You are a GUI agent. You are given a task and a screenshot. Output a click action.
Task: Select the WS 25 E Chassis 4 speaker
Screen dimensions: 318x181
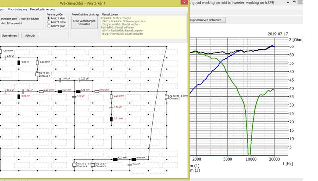pyautogui.click(x=74, y=165)
